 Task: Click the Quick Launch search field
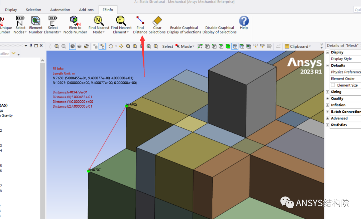click(x=357, y=10)
